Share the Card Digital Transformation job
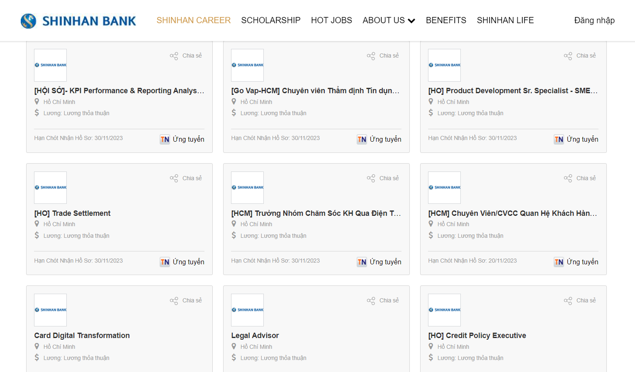This screenshot has height=372, width=635. pyautogui.click(x=186, y=300)
